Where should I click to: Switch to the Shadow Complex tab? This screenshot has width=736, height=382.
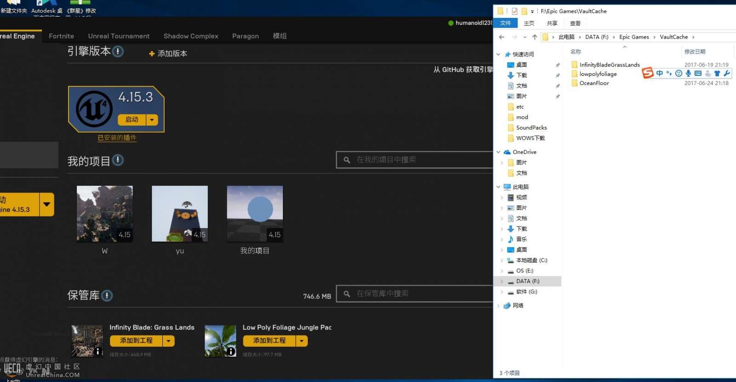point(191,36)
